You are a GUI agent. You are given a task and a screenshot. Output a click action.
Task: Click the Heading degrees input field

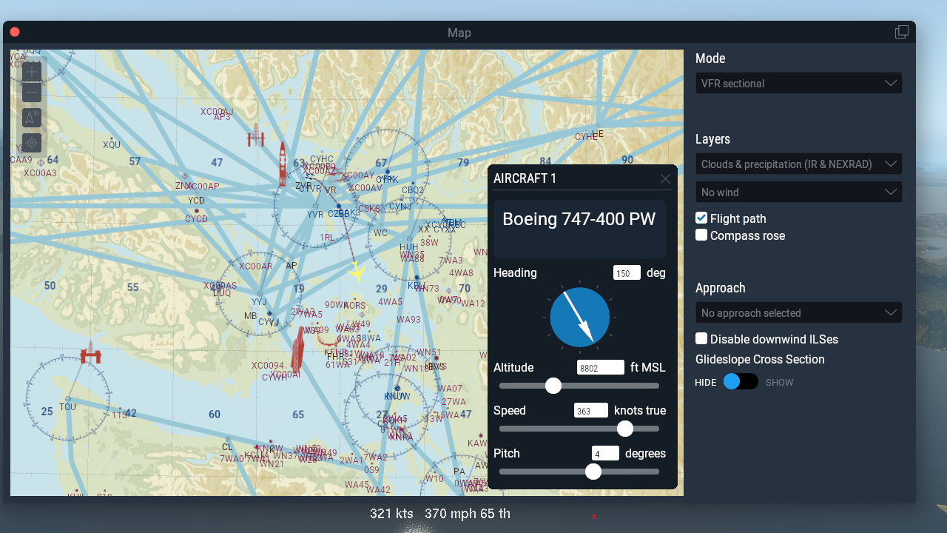627,273
